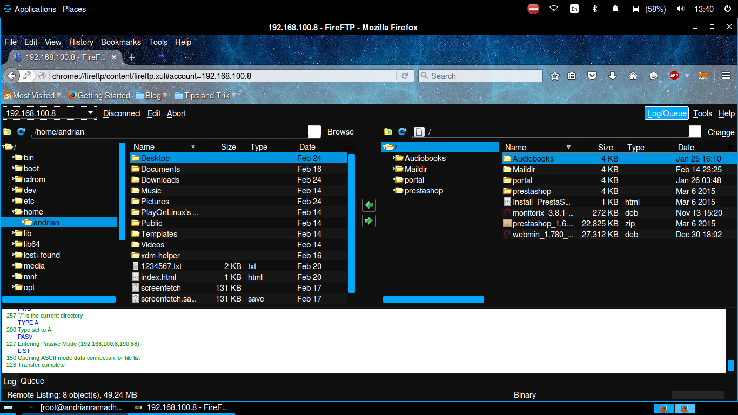
Task: Expand the andrian folder in the local tree
Action: (x=23, y=222)
